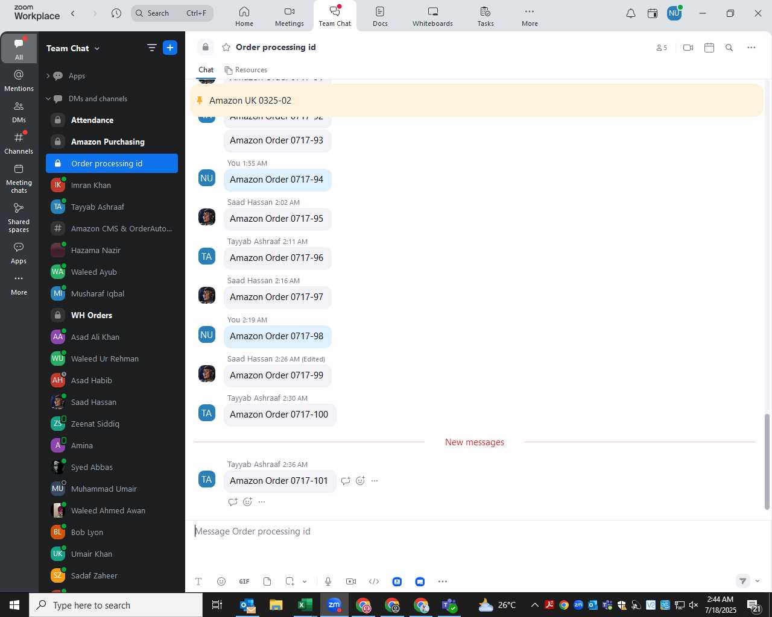Screen dimensions: 772x617
Task: Record a video message
Action: tap(351, 581)
